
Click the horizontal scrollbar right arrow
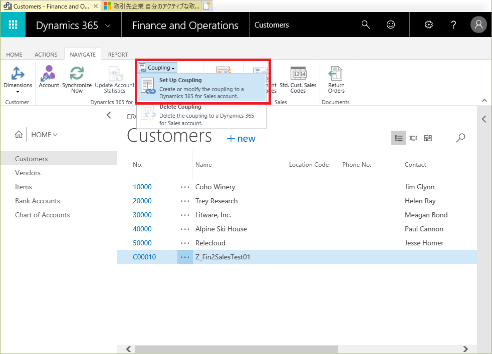[x=465, y=349]
